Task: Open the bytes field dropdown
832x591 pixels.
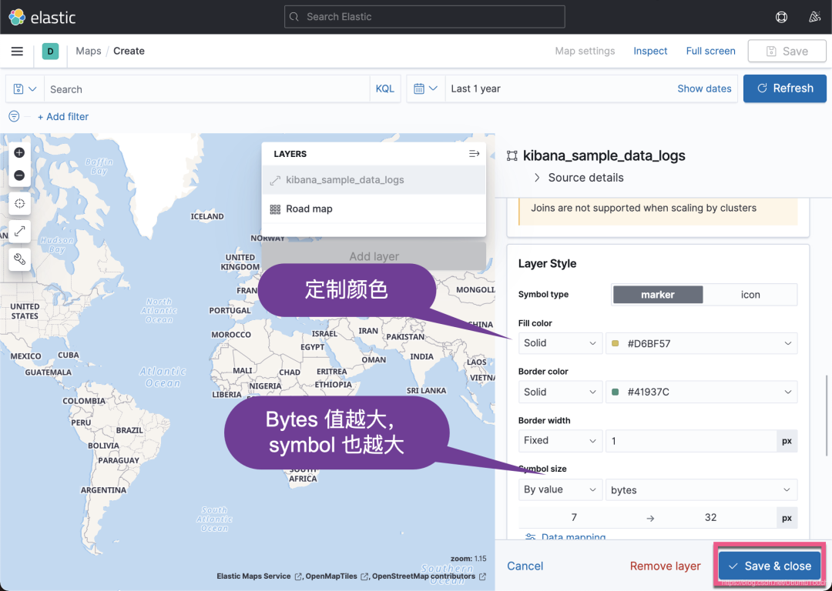Action: 701,489
